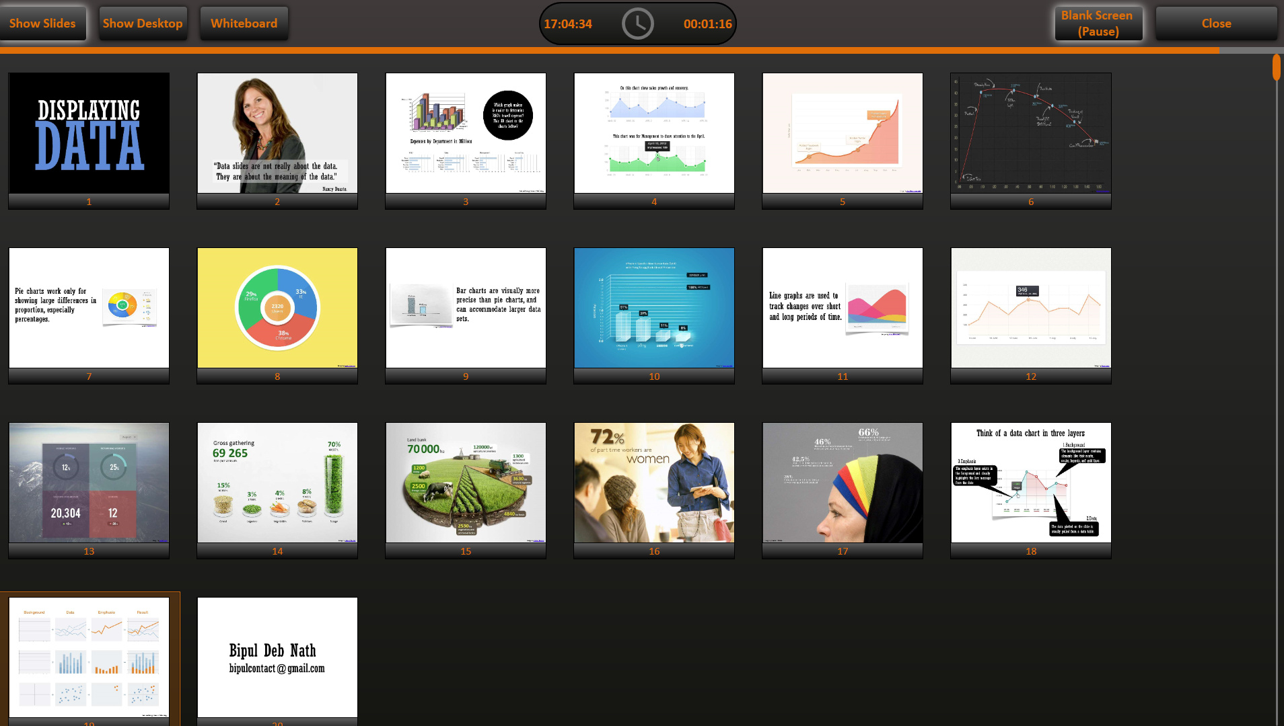This screenshot has height=726, width=1284.
Task: Select slide 7 explaining pie charts
Action: [x=88, y=308]
